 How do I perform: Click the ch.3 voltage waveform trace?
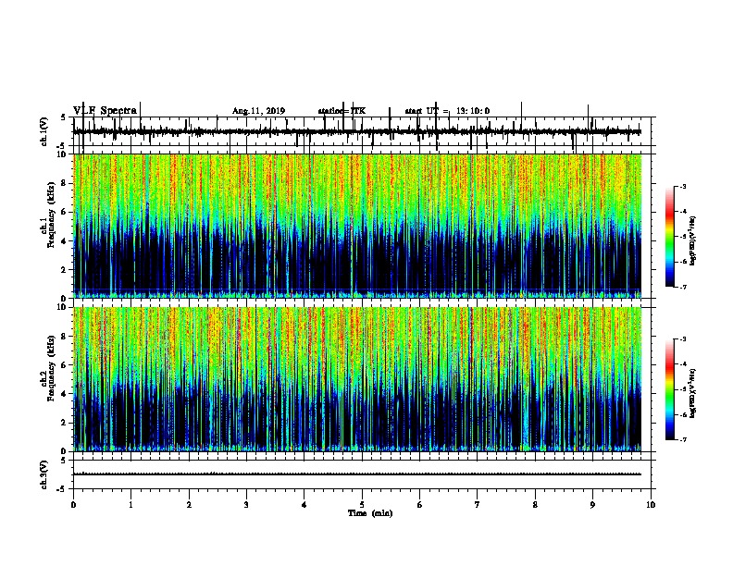pos(357,474)
